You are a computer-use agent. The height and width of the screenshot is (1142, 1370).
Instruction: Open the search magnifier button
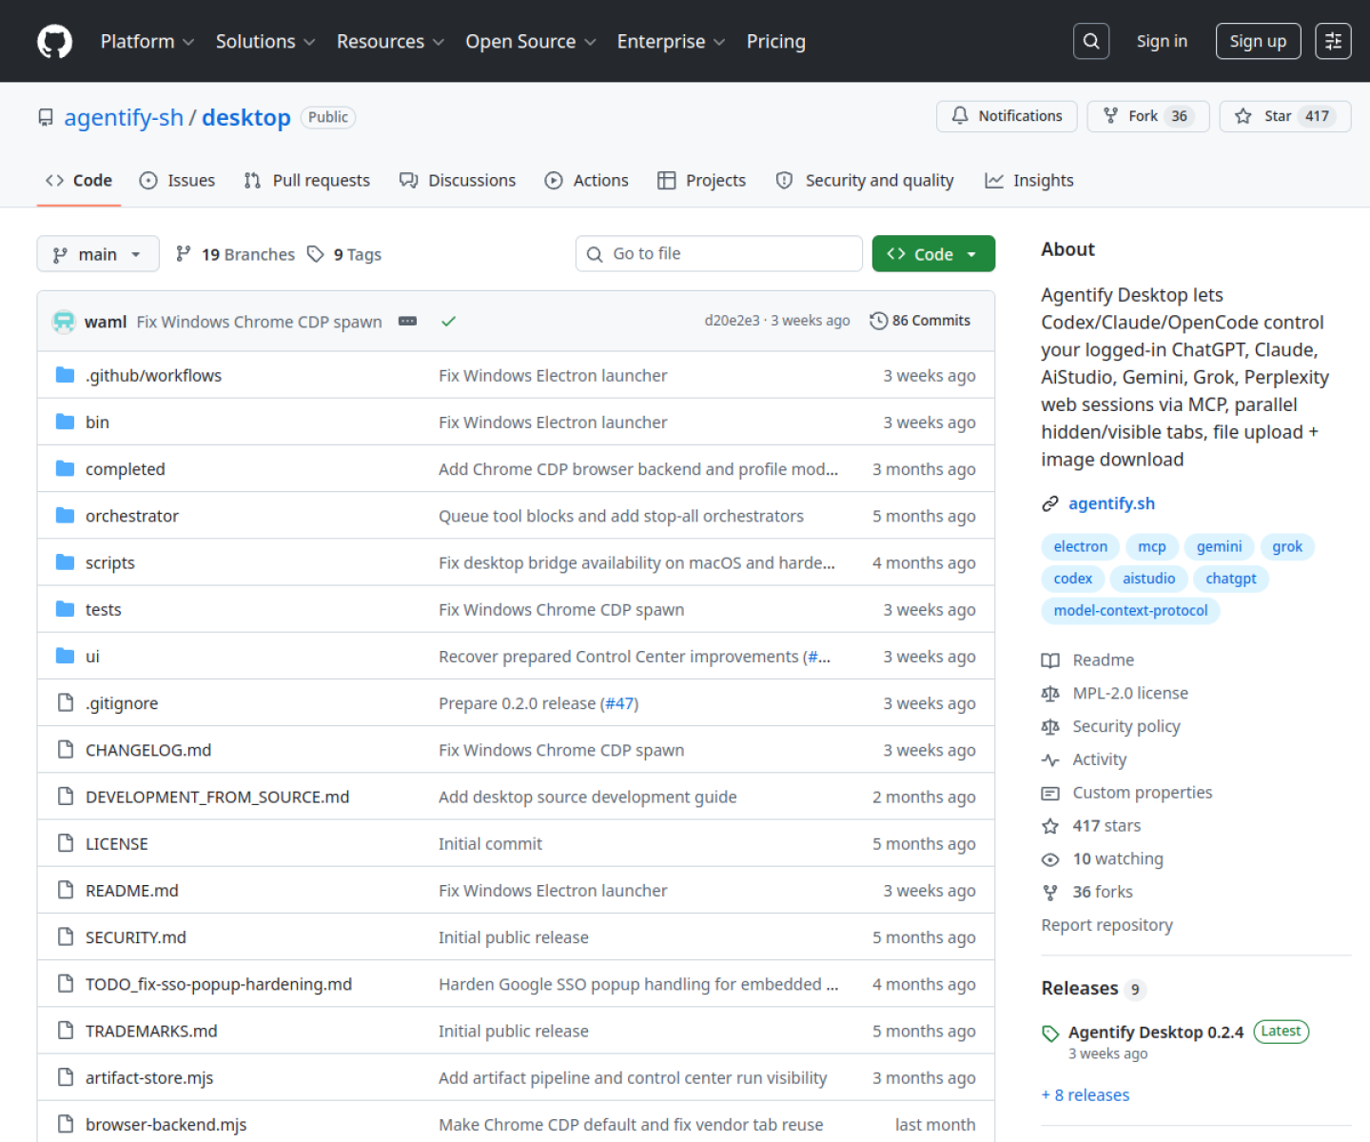click(x=1091, y=41)
